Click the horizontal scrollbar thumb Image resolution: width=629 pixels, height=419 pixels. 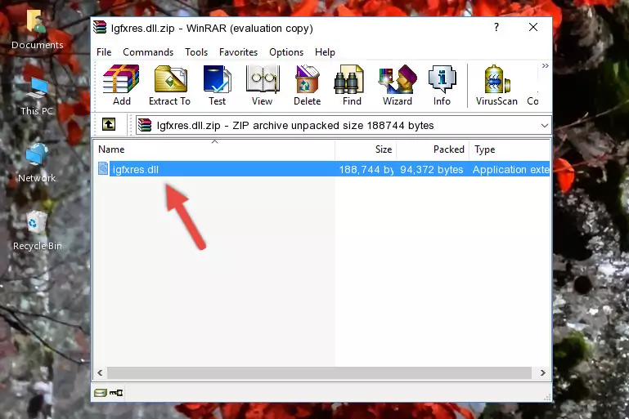pyautogui.click(x=319, y=373)
